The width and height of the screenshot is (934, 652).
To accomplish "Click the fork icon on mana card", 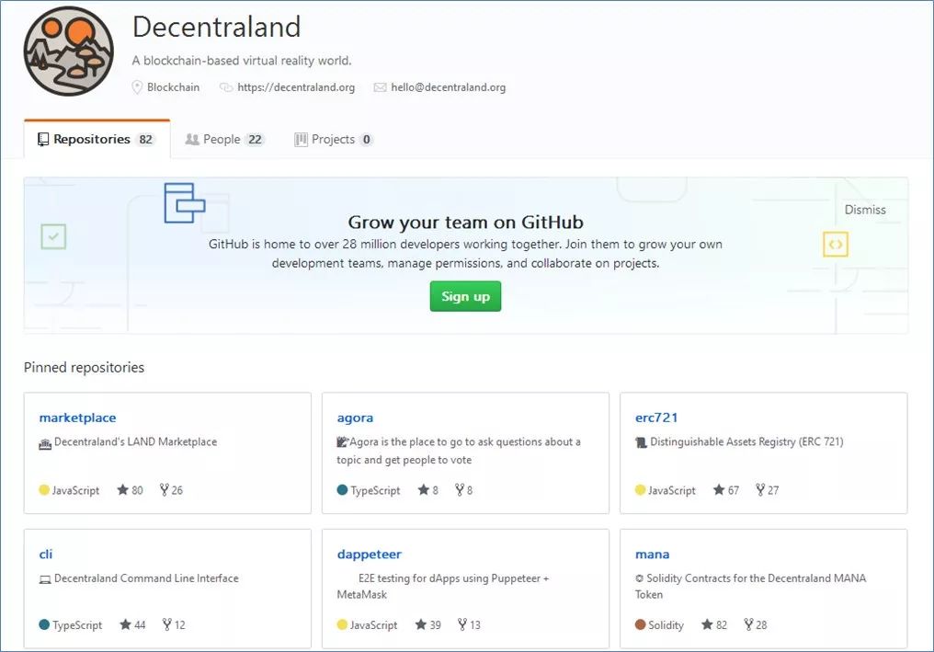I will point(748,624).
